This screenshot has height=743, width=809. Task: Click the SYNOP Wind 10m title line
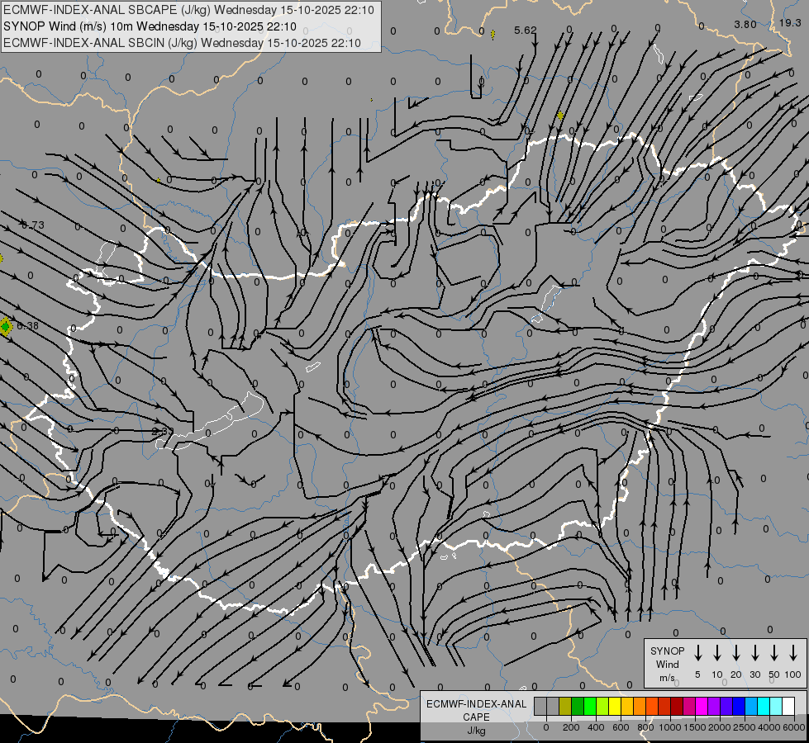pos(150,26)
